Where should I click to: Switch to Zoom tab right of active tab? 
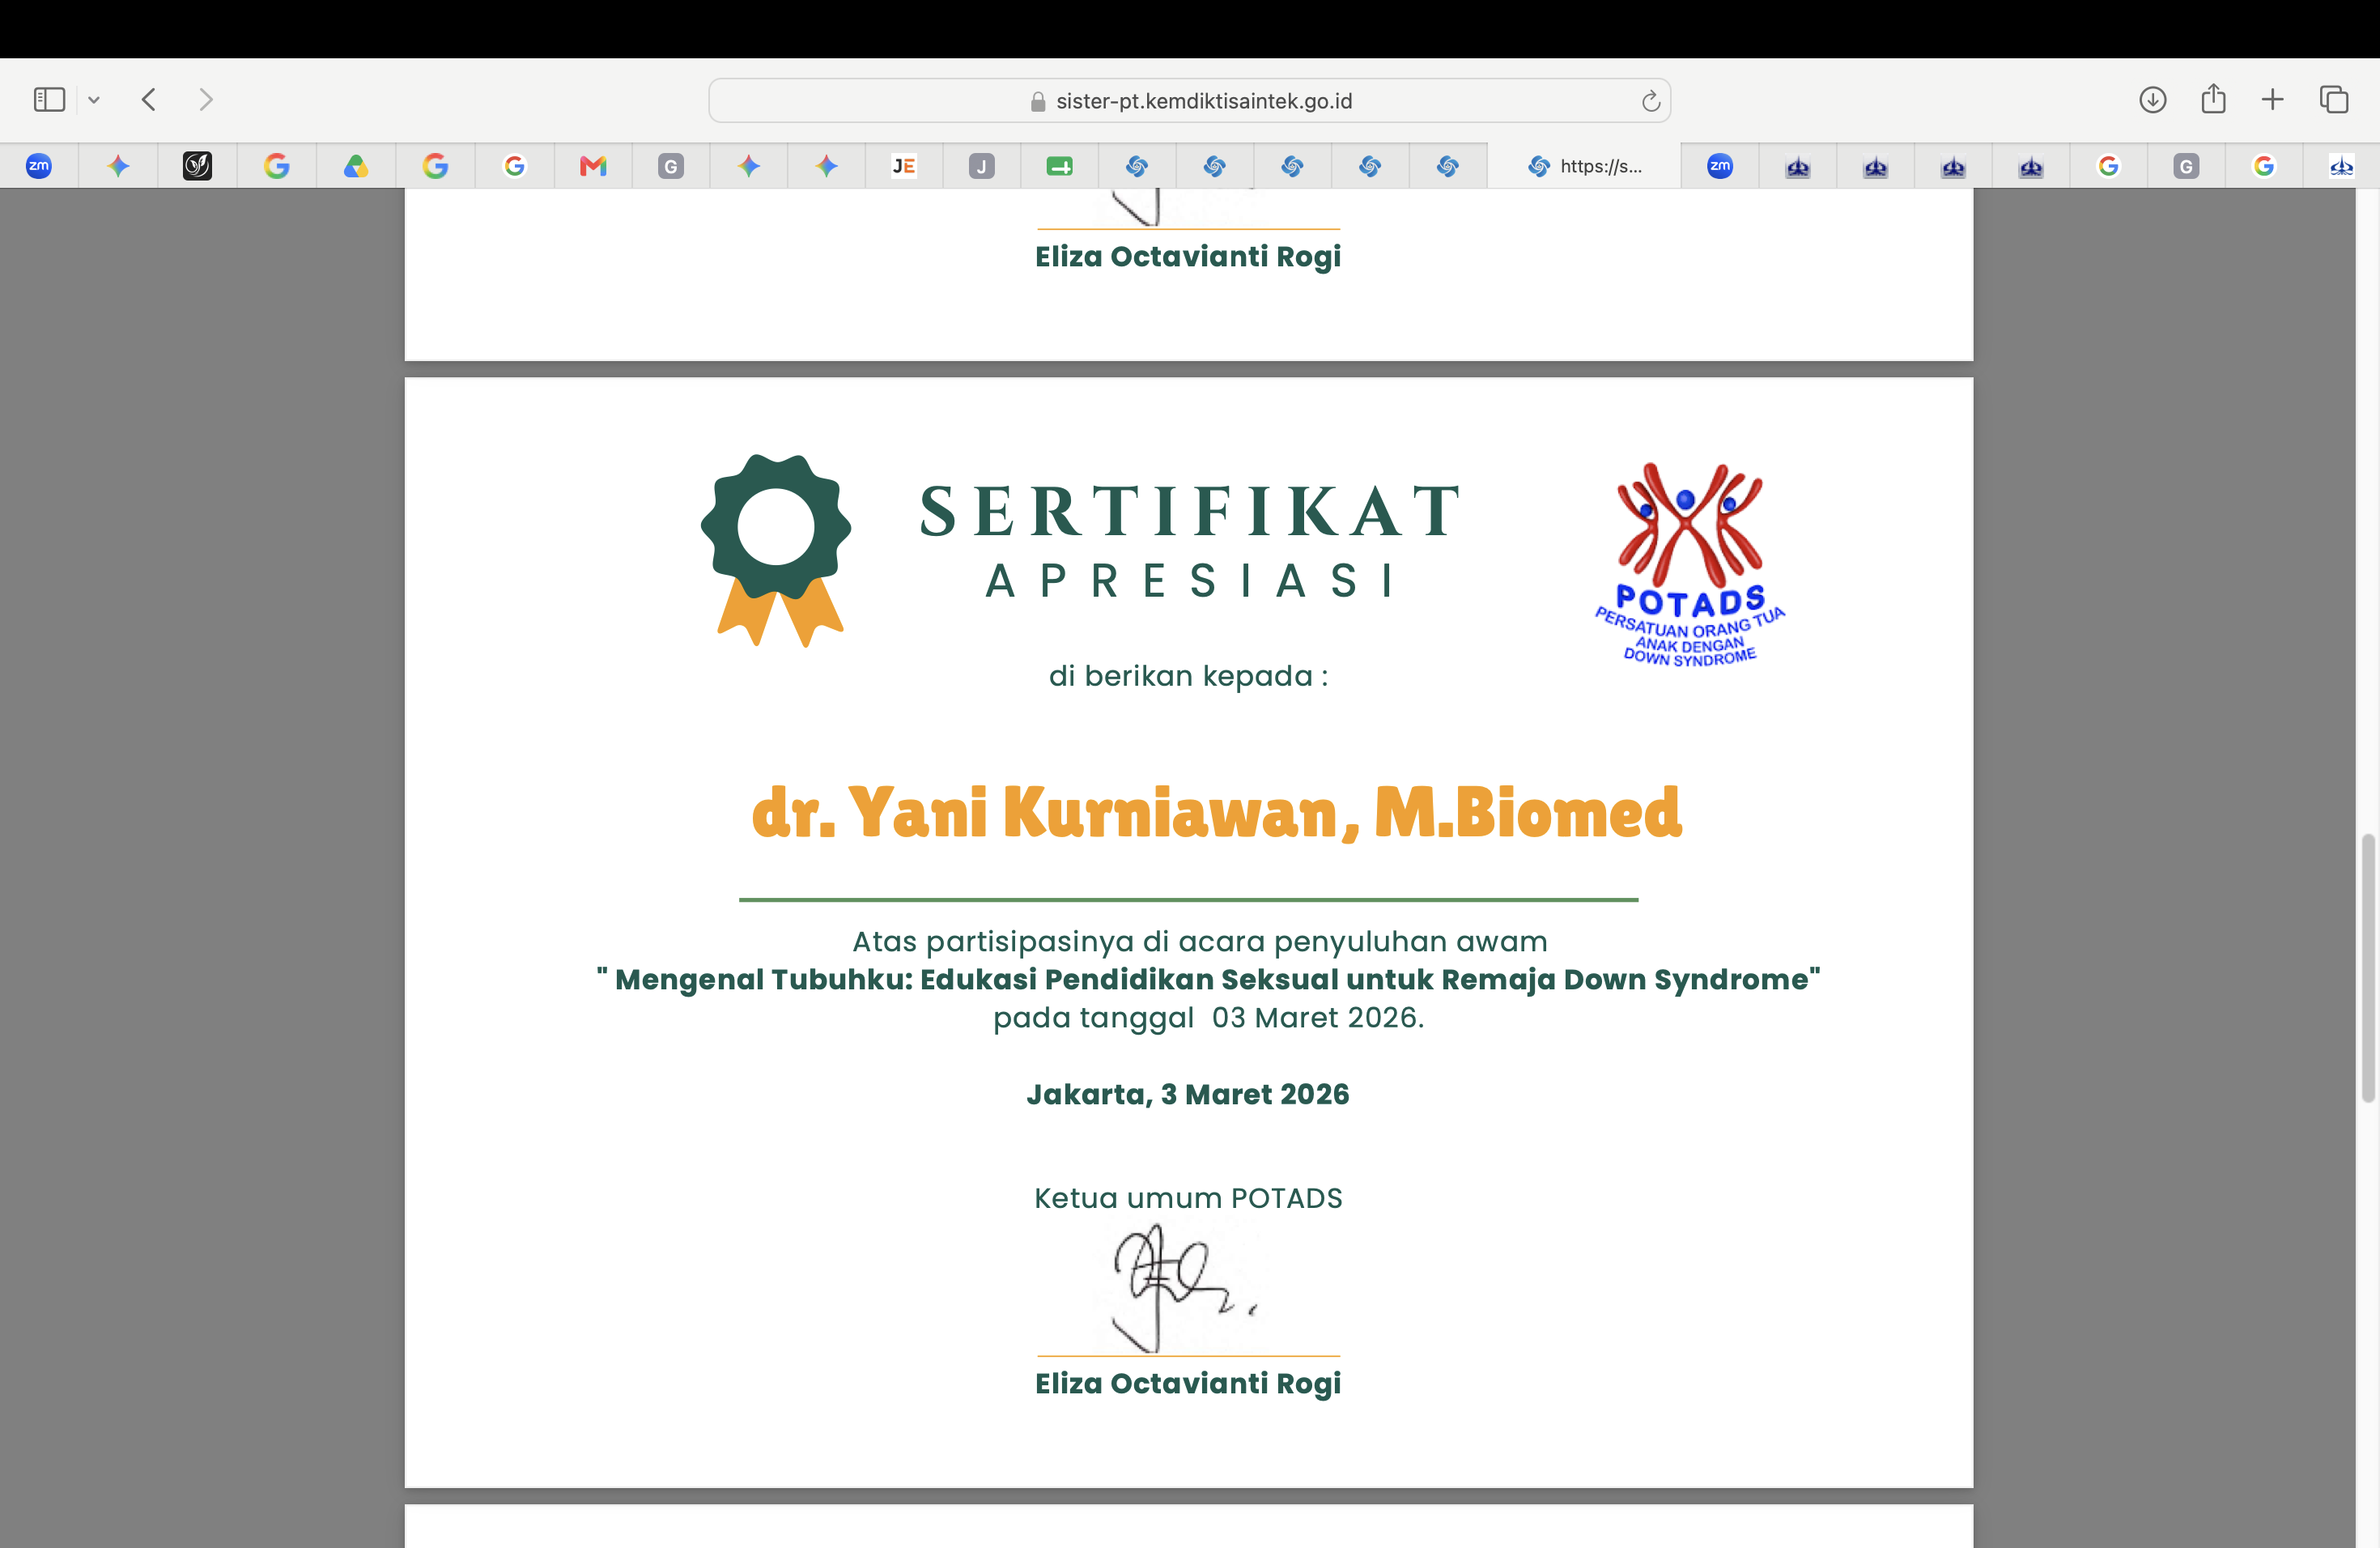(1720, 166)
